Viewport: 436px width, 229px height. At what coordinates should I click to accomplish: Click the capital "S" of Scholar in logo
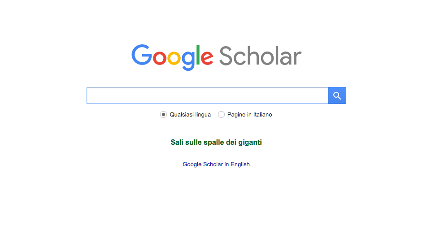227,56
